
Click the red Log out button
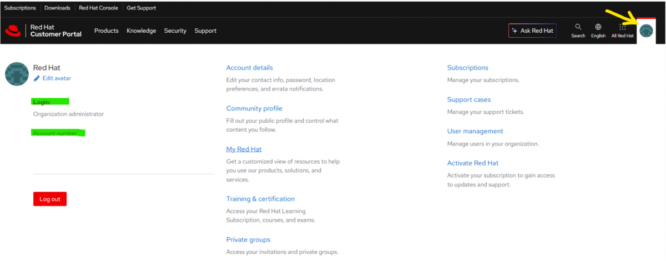[x=50, y=199]
